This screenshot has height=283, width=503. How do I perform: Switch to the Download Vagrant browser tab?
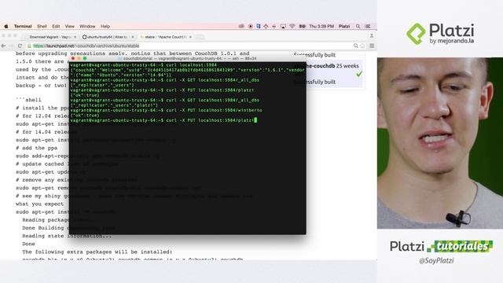click(x=50, y=37)
